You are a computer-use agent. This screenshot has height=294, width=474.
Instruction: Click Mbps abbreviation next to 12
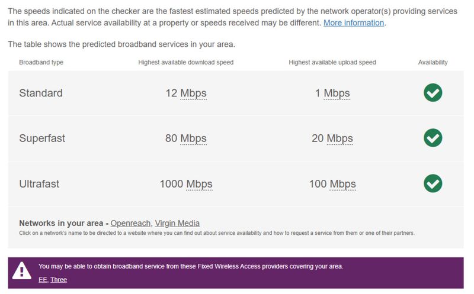click(x=193, y=93)
